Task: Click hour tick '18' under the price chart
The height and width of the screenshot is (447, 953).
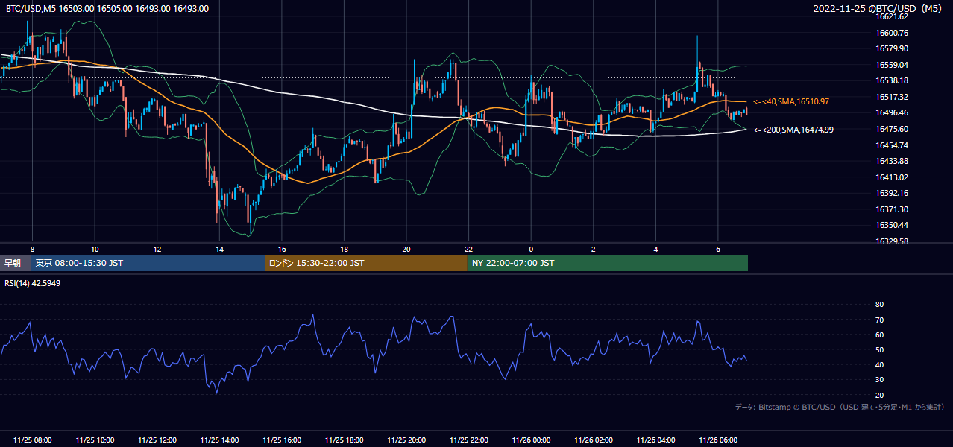Action: tap(344, 249)
